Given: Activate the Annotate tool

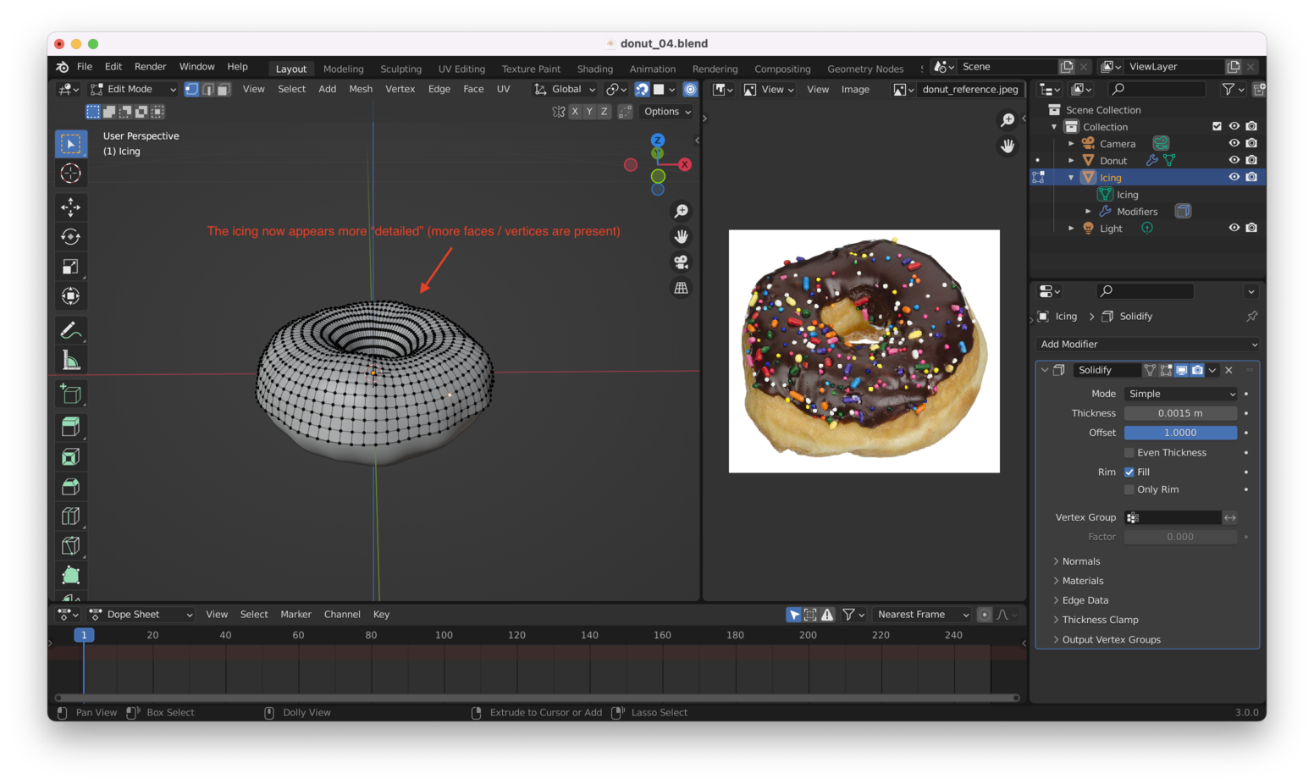Looking at the screenshot, I should click(x=71, y=329).
